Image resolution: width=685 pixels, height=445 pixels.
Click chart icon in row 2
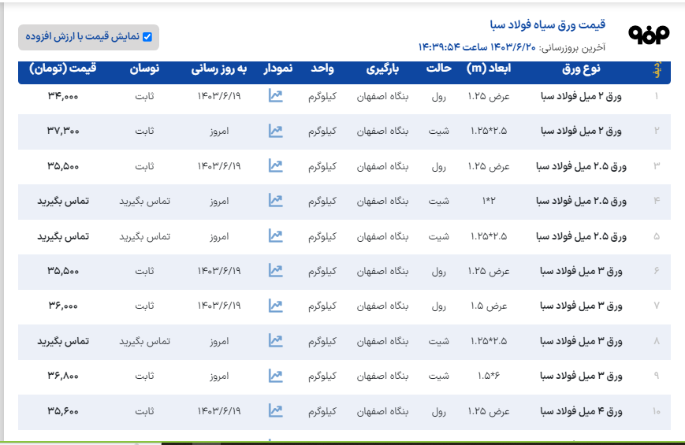(275, 131)
